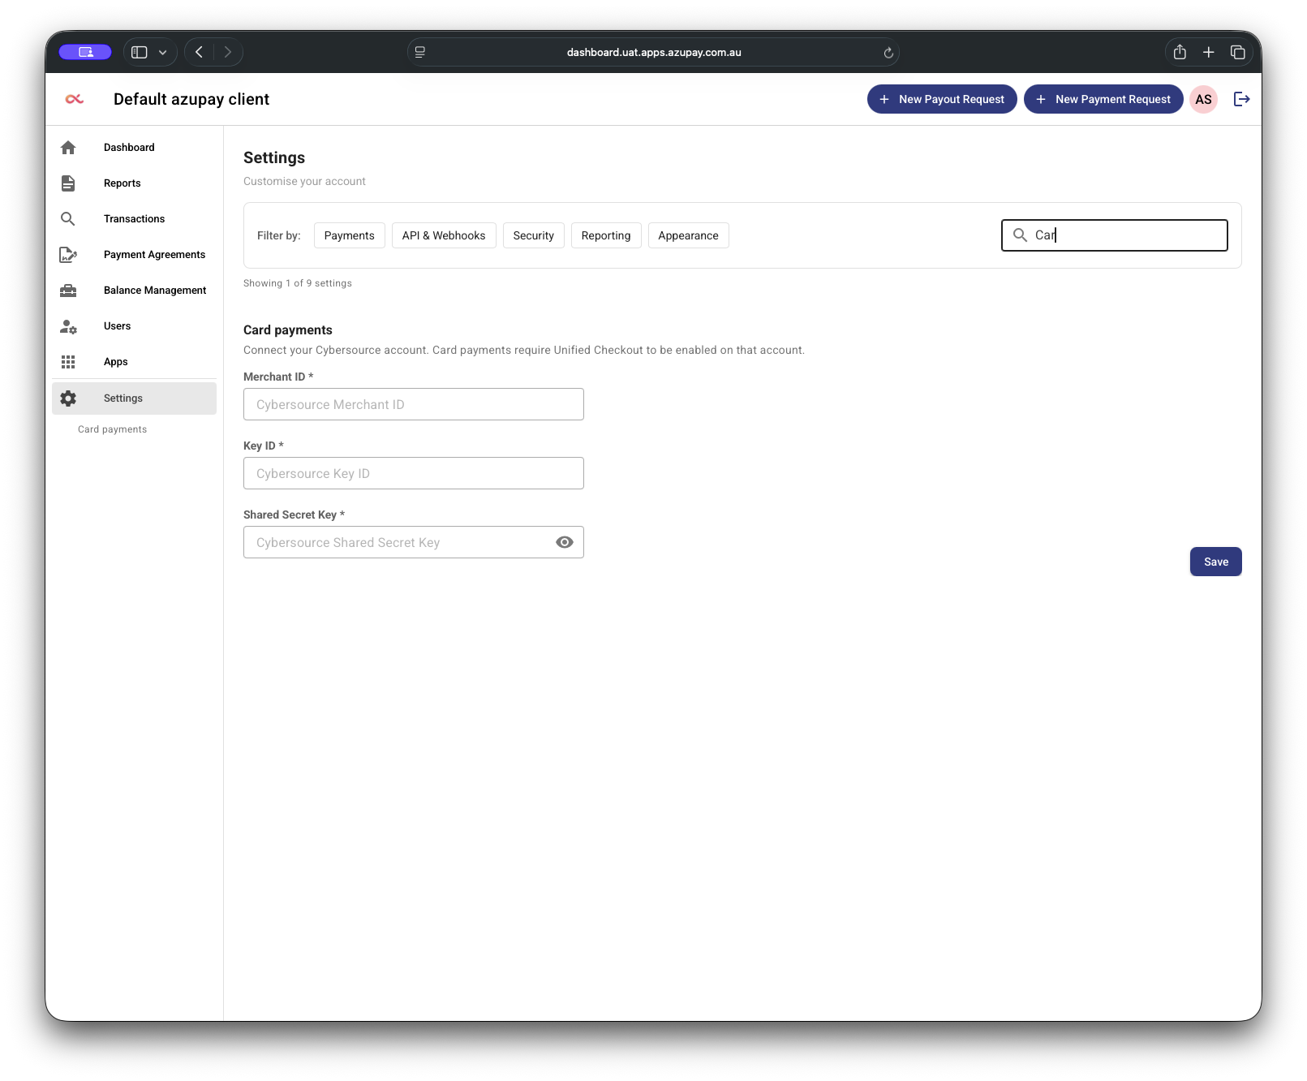1307x1081 pixels.
Task: Open the AS user avatar
Action: click(1203, 99)
